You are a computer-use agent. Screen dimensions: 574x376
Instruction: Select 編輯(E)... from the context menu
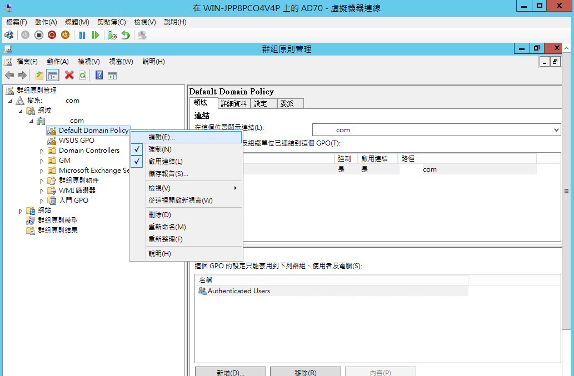click(162, 137)
